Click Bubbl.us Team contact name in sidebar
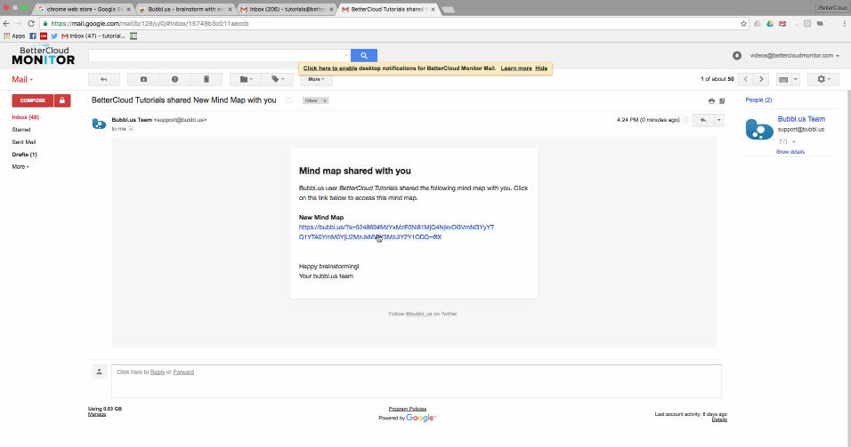 coord(801,119)
